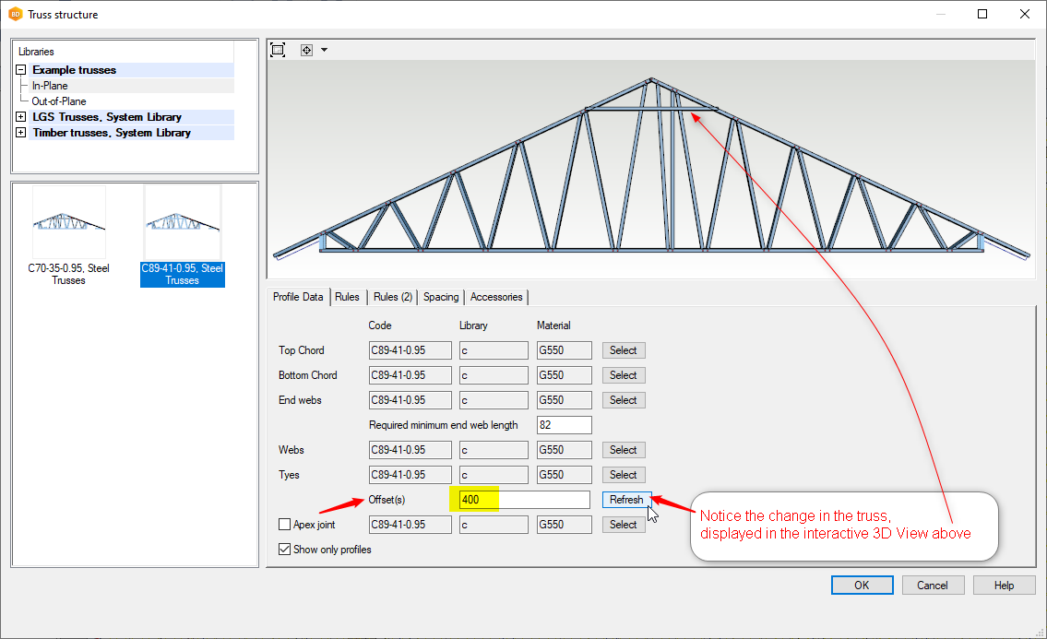Screen dimensions: 1047x639
Task: Switch to the Rules (2) tab
Action: click(x=392, y=297)
